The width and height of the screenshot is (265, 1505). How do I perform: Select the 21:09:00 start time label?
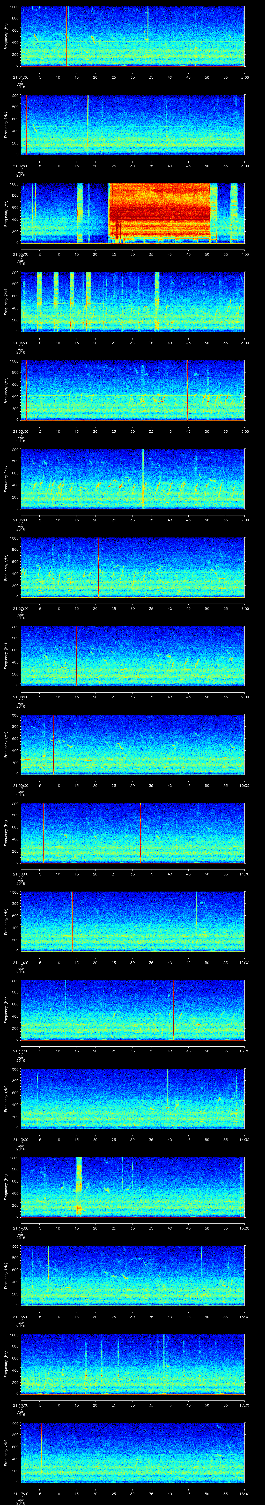click(x=20, y=785)
